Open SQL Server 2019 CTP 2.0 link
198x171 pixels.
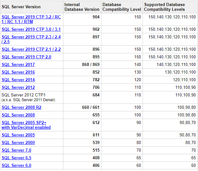[26, 57]
